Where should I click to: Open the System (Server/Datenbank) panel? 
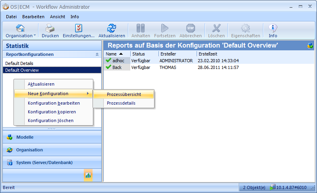click(44, 162)
